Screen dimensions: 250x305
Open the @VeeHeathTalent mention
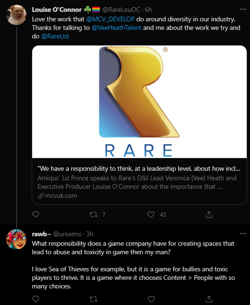(116, 28)
